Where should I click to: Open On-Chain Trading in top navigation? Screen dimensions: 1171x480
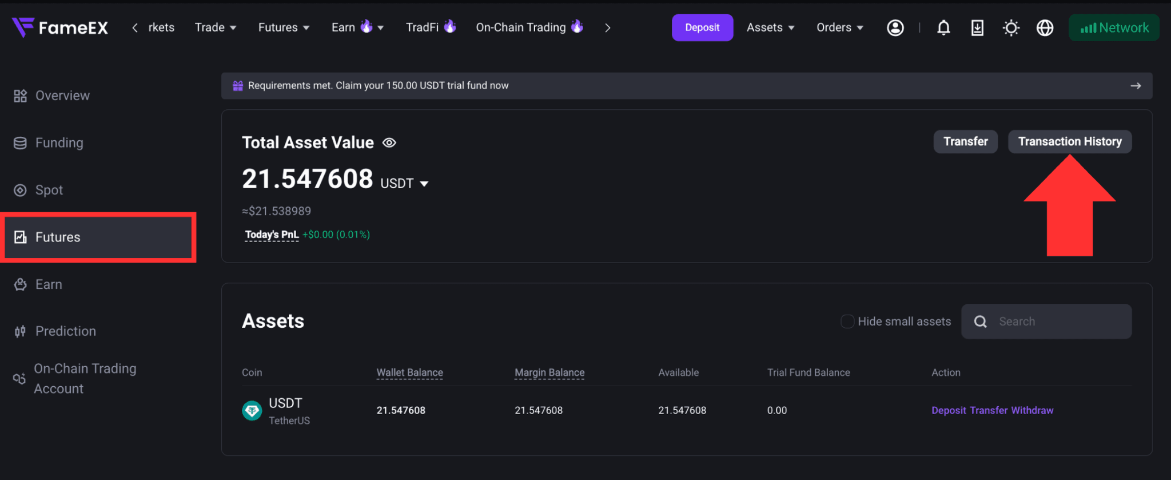coord(521,27)
